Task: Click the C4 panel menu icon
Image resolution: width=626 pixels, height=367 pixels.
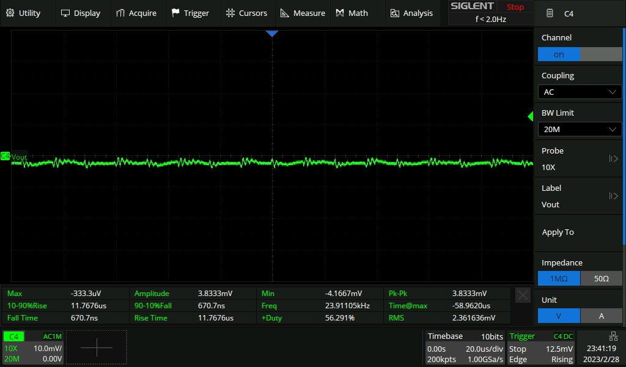Action: tap(550, 13)
